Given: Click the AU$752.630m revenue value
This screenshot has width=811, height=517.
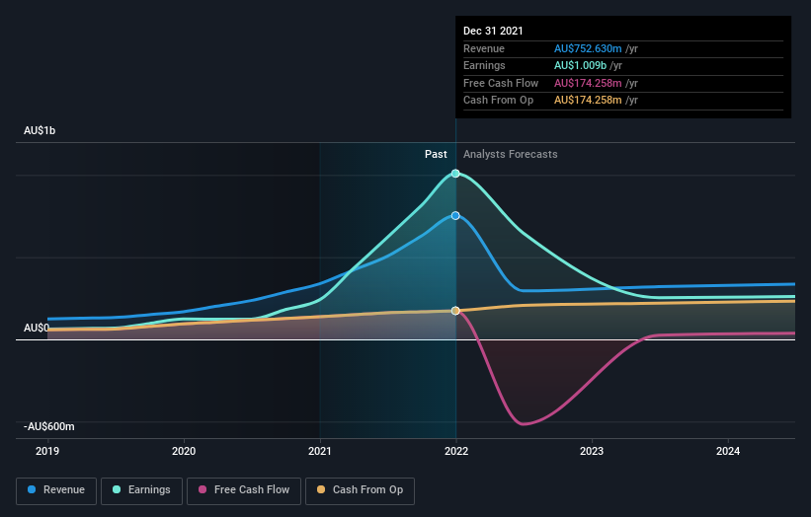Looking at the screenshot, I should coord(588,48).
